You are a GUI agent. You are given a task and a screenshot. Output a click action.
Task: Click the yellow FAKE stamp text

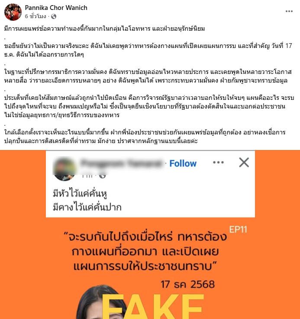point(153,307)
